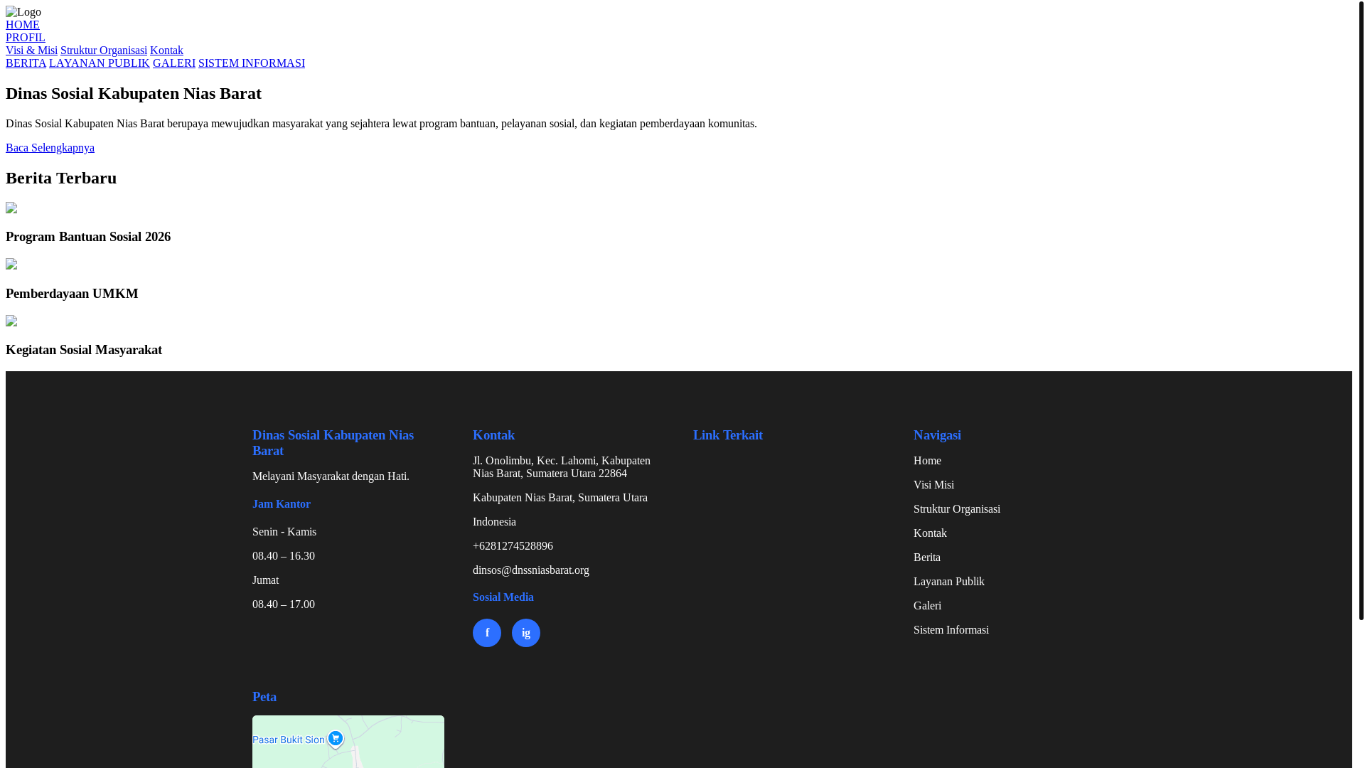Viewport: 1365px width, 768px height.
Task: Click the Jumat day label
Action: point(266,580)
